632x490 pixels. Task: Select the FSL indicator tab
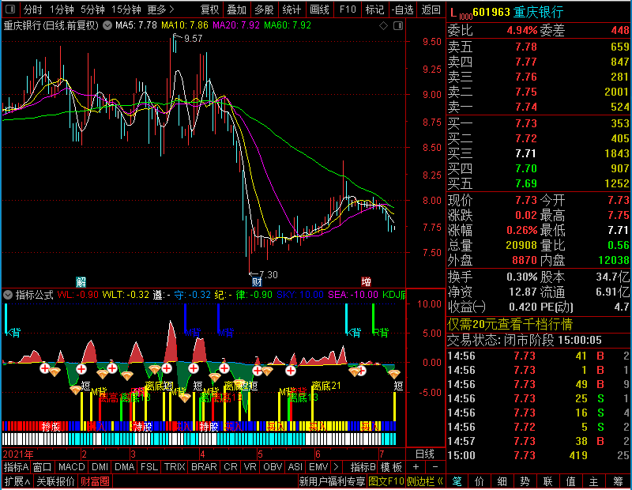[149, 467]
